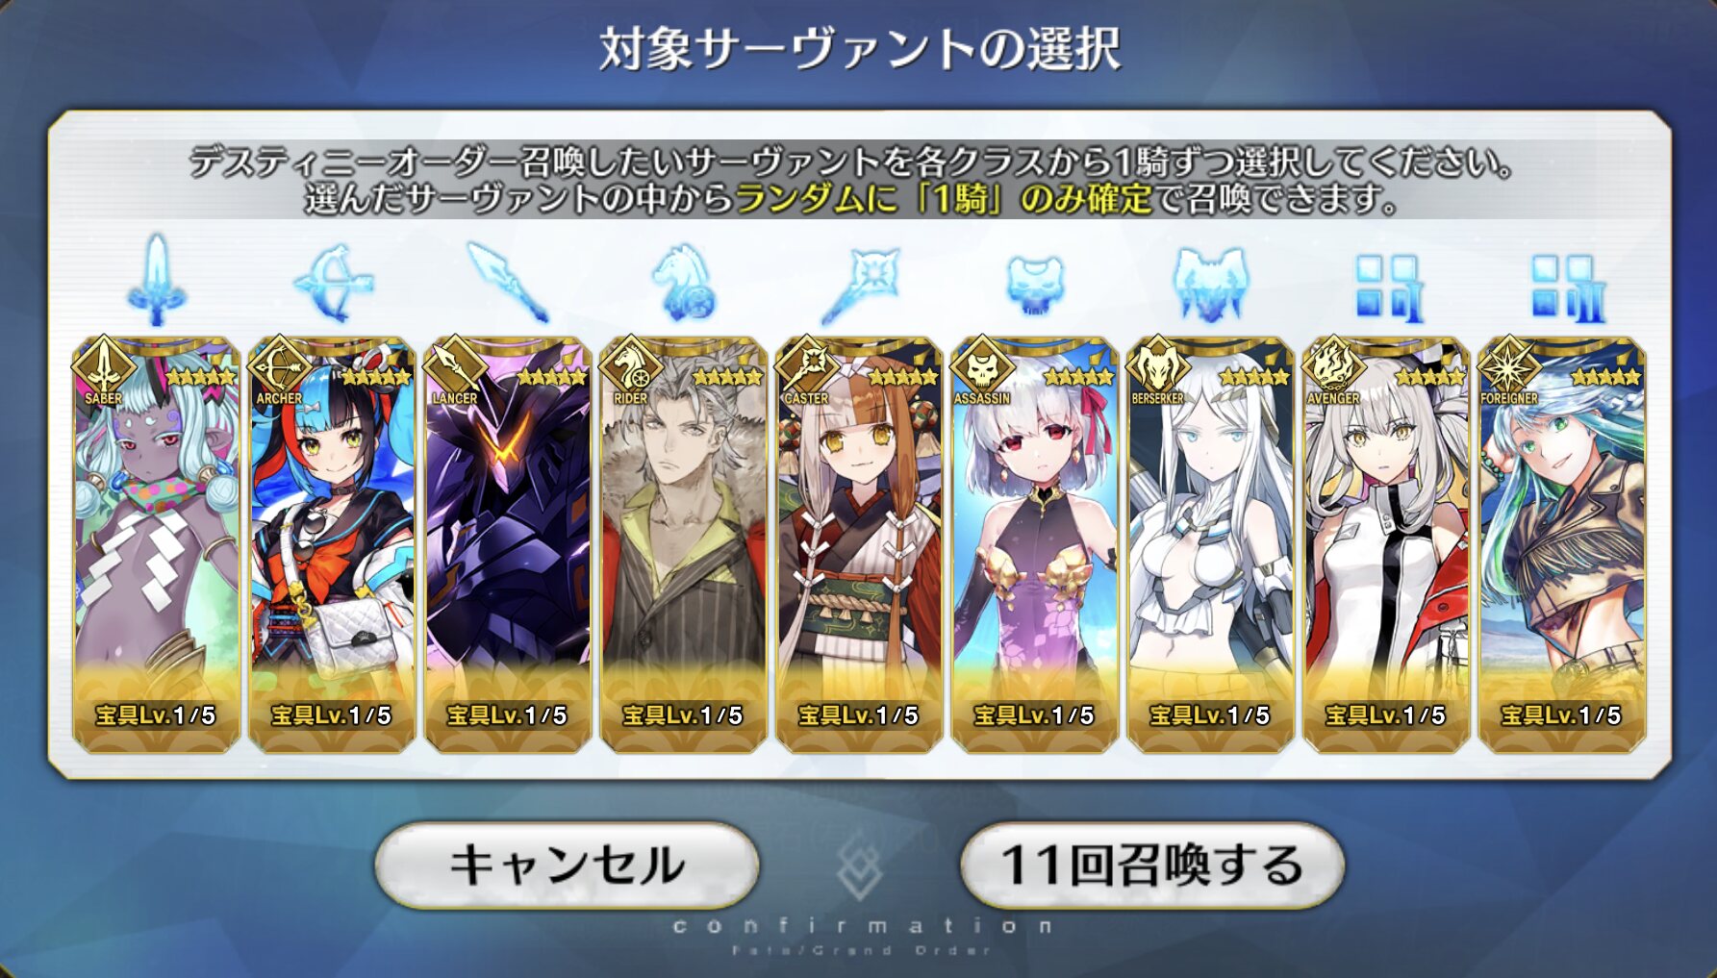The width and height of the screenshot is (1717, 978).
Task: Click the 11回召喚する summon button
Action: pos(1151,865)
